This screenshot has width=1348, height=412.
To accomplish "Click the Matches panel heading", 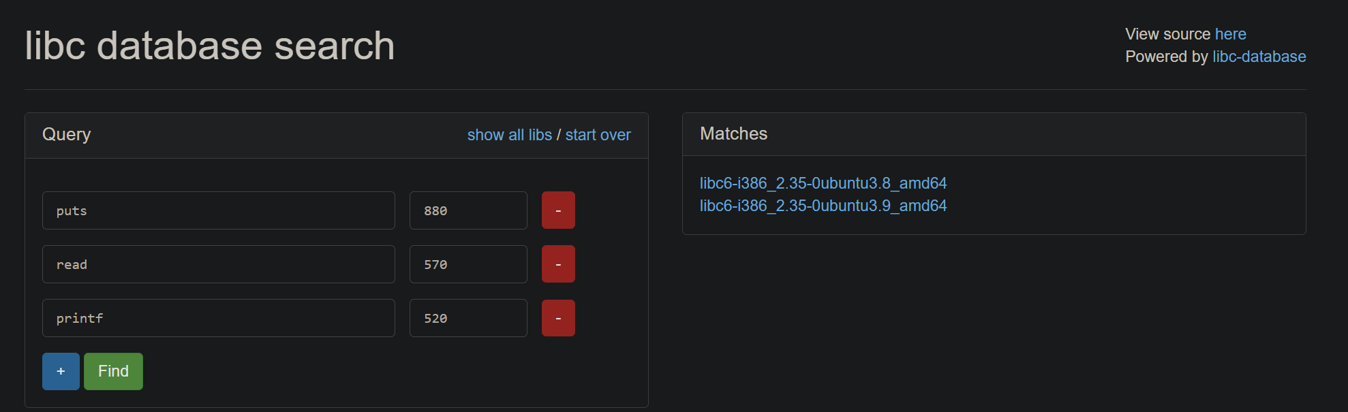I will pyautogui.click(x=733, y=133).
